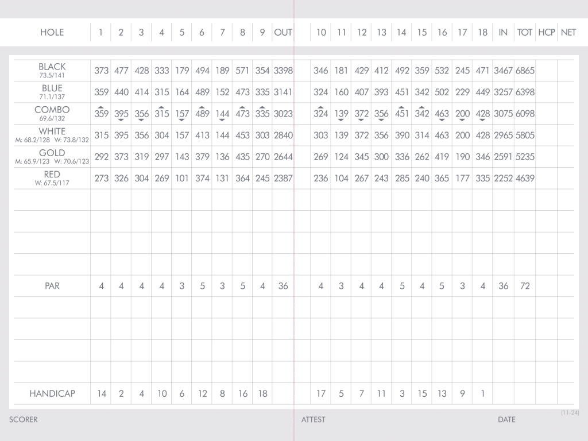Click the TOT column header

[x=525, y=33]
